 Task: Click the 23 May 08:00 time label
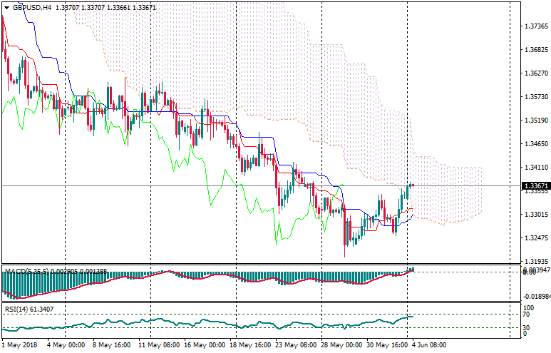click(x=296, y=345)
